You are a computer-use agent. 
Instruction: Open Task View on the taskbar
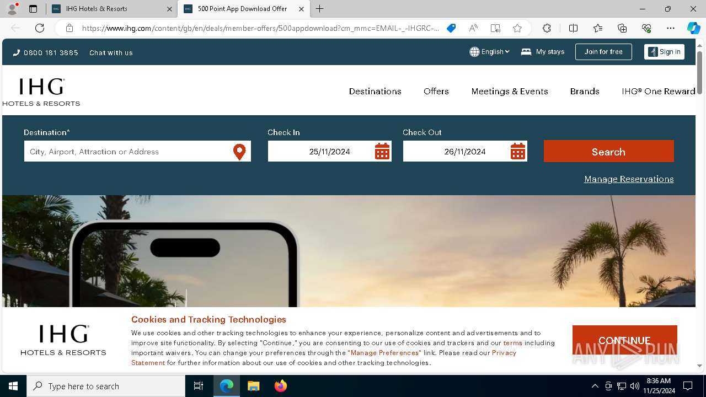coord(199,386)
